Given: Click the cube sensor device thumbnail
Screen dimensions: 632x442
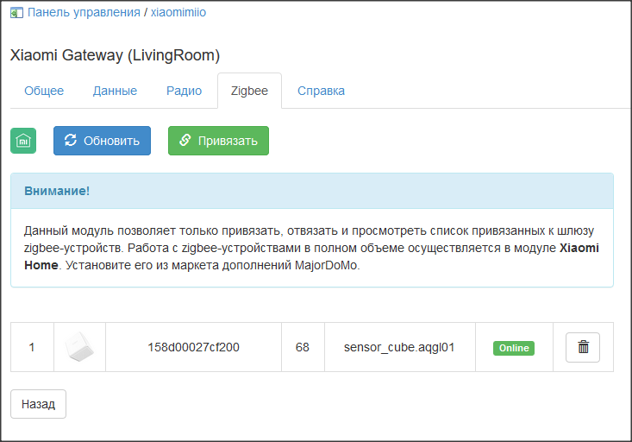Looking at the screenshot, I should pos(79,347).
